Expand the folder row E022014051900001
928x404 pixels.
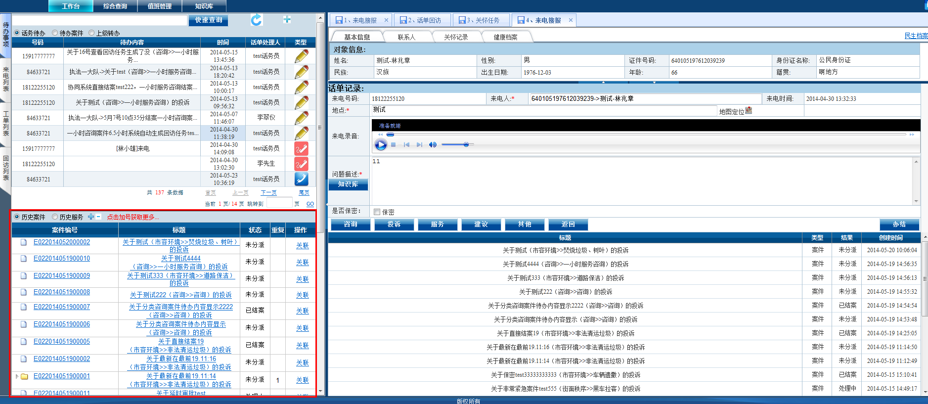(x=17, y=376)
